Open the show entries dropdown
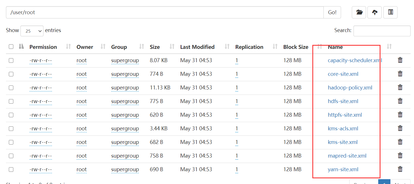 click(x=32, y=31)
